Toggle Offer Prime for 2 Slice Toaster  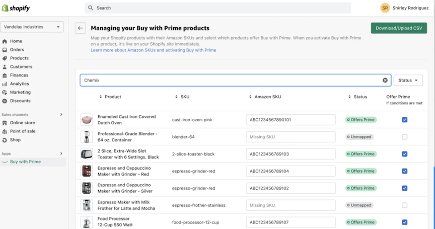[405, 154]
